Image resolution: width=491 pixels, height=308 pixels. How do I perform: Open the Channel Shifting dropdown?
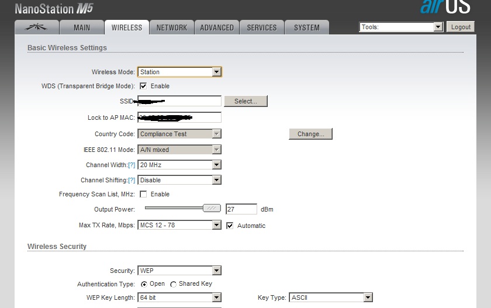(x=179, y=180)
